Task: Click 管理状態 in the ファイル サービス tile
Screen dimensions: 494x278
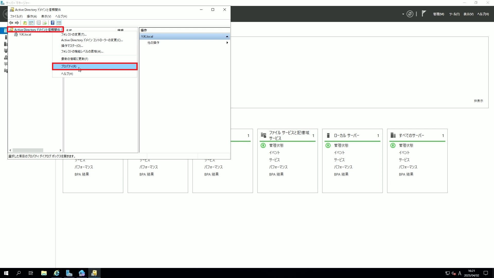Action: [x=276, y=145]
